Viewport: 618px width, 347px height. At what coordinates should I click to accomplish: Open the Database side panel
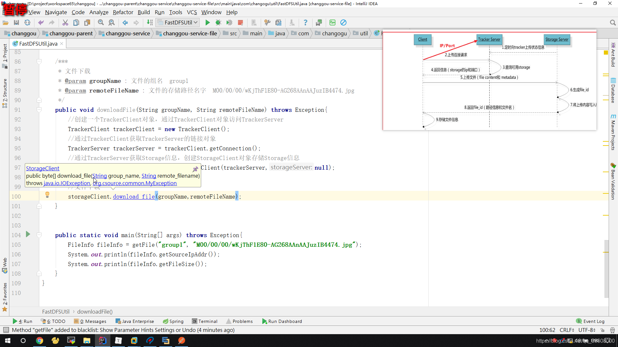[613, 90]
